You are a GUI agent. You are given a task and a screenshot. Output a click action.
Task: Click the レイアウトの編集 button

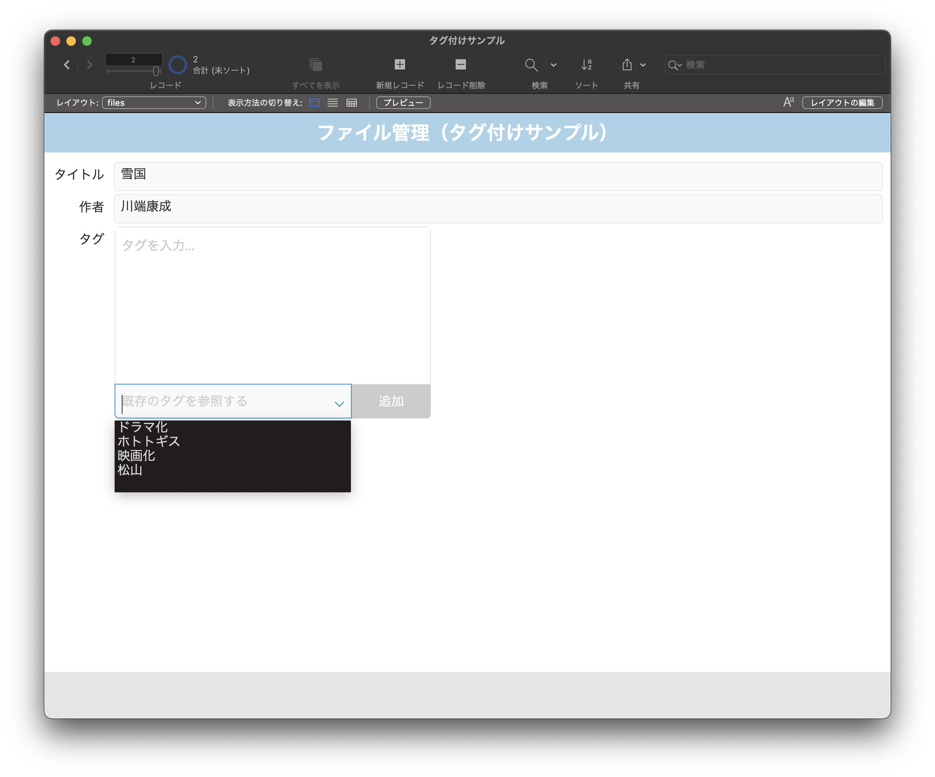click(842, 103)
